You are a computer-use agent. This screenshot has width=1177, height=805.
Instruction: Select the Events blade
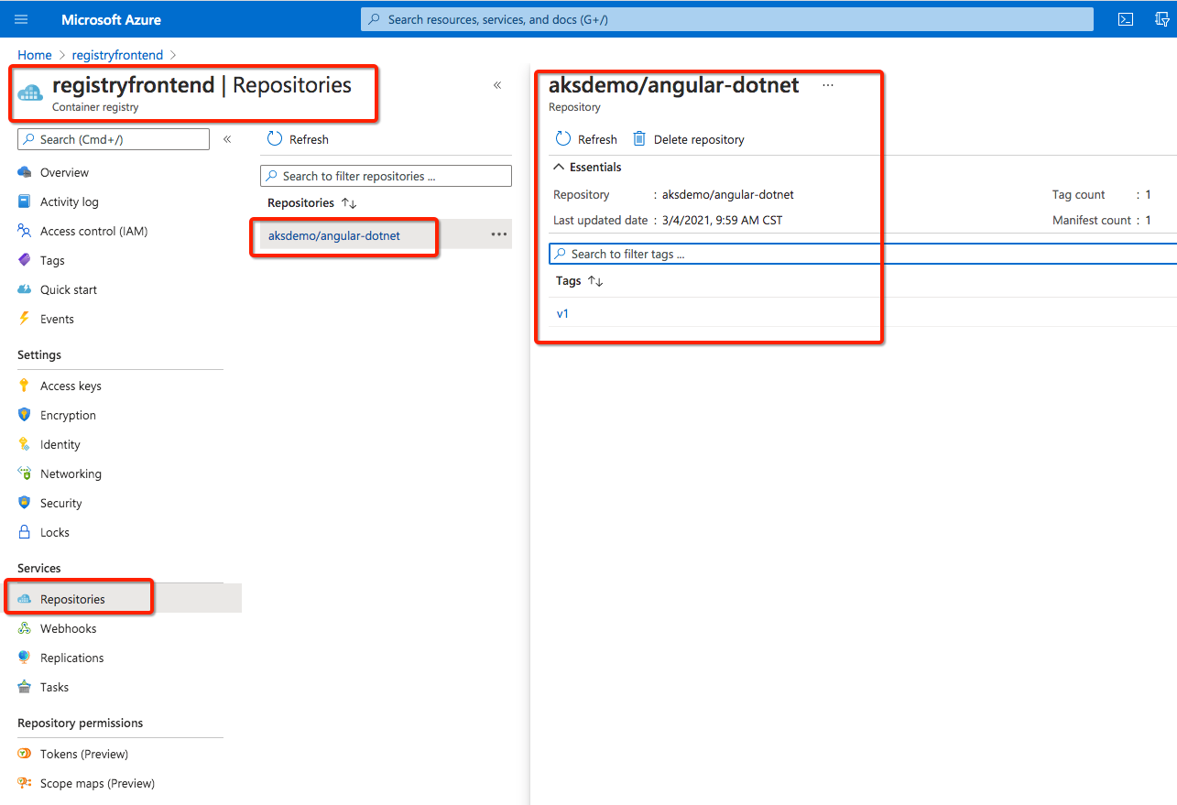(59, 318)
